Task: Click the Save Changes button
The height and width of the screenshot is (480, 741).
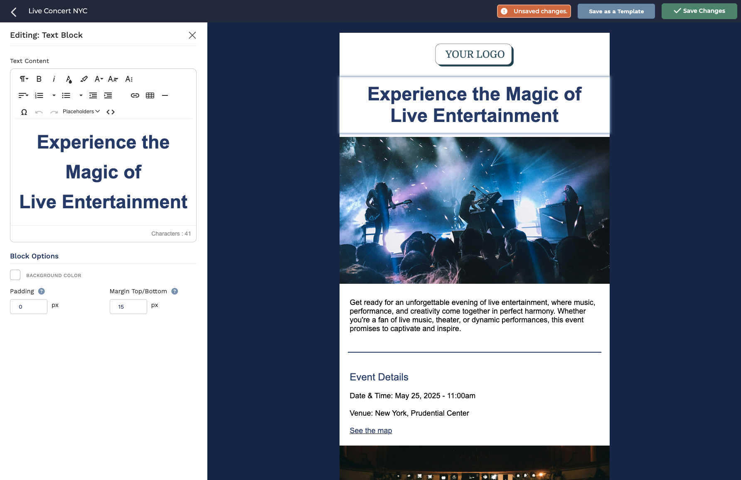Action: click(x=699, y=11)
